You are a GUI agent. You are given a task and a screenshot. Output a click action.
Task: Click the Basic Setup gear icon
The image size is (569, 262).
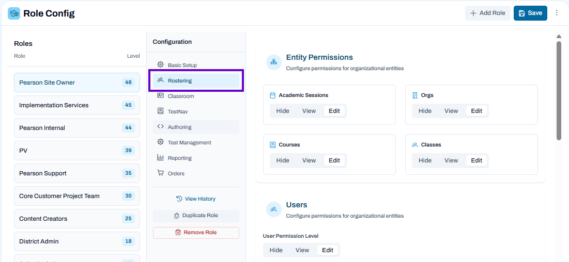[x=160, y=64]
